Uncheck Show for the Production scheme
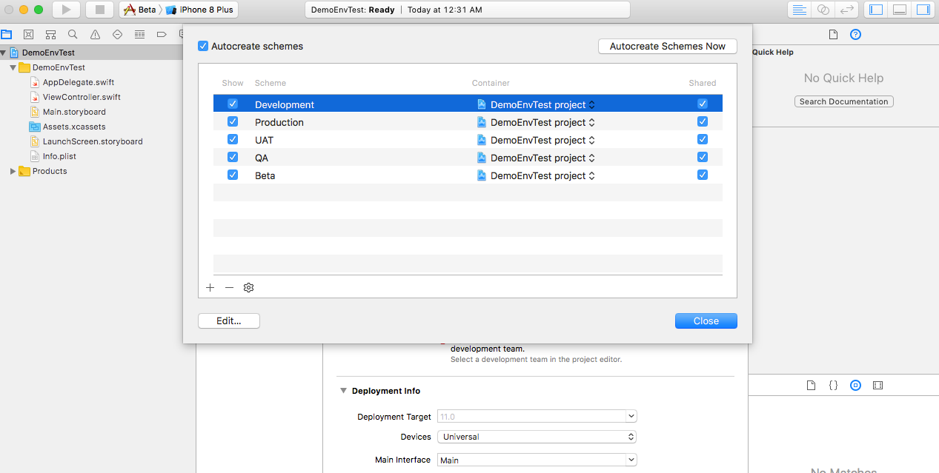The height and width of the screenshot is (473, 939). (233, 121)
